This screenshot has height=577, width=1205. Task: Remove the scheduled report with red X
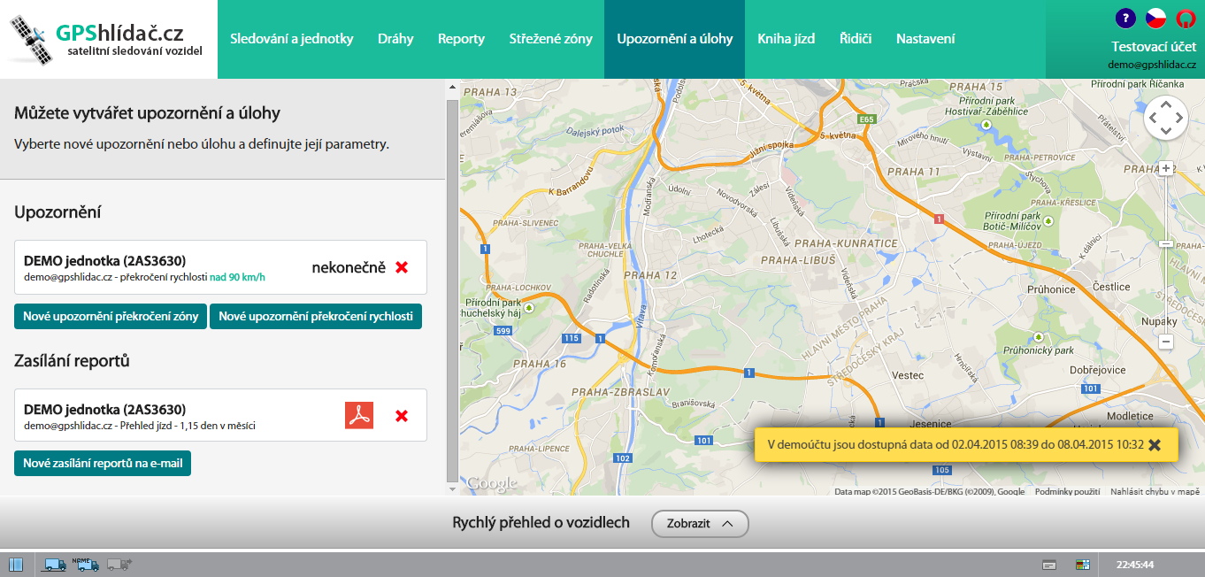402,415
